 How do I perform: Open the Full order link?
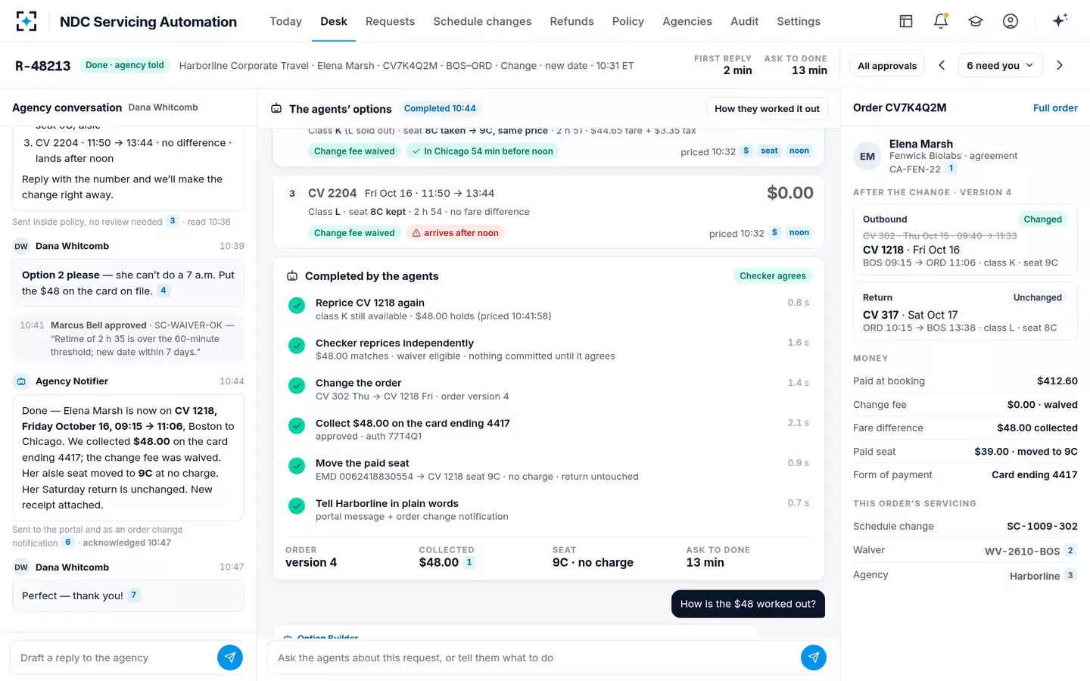pyautogui.click(x=1055, y=108)
